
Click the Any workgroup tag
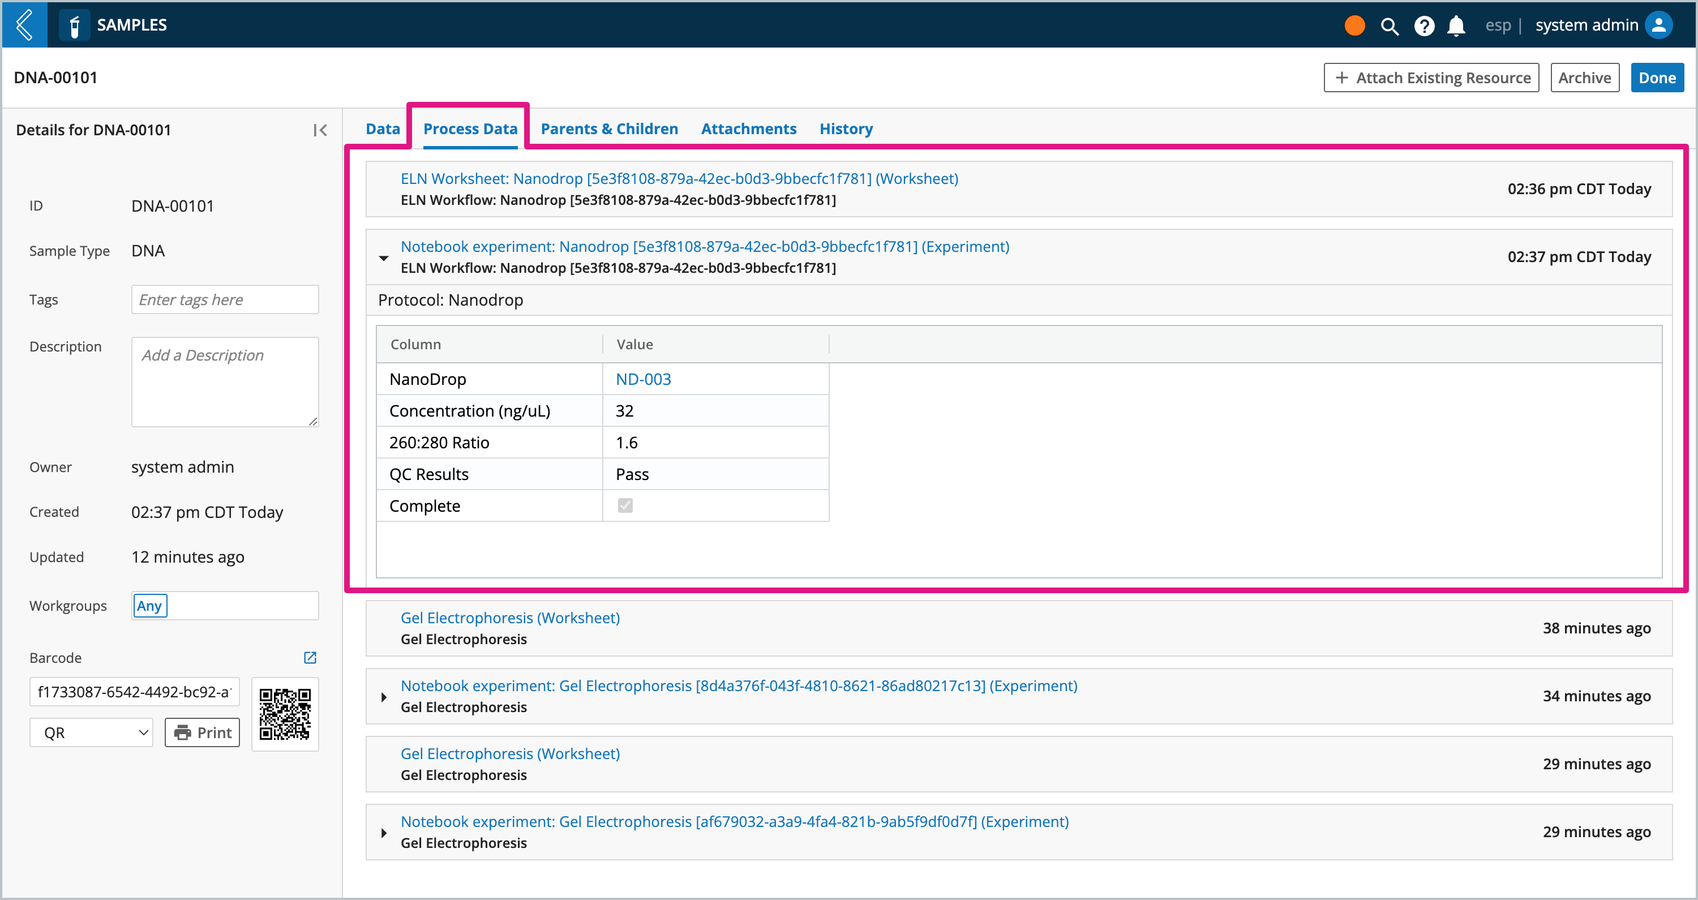tap(149, 605)
